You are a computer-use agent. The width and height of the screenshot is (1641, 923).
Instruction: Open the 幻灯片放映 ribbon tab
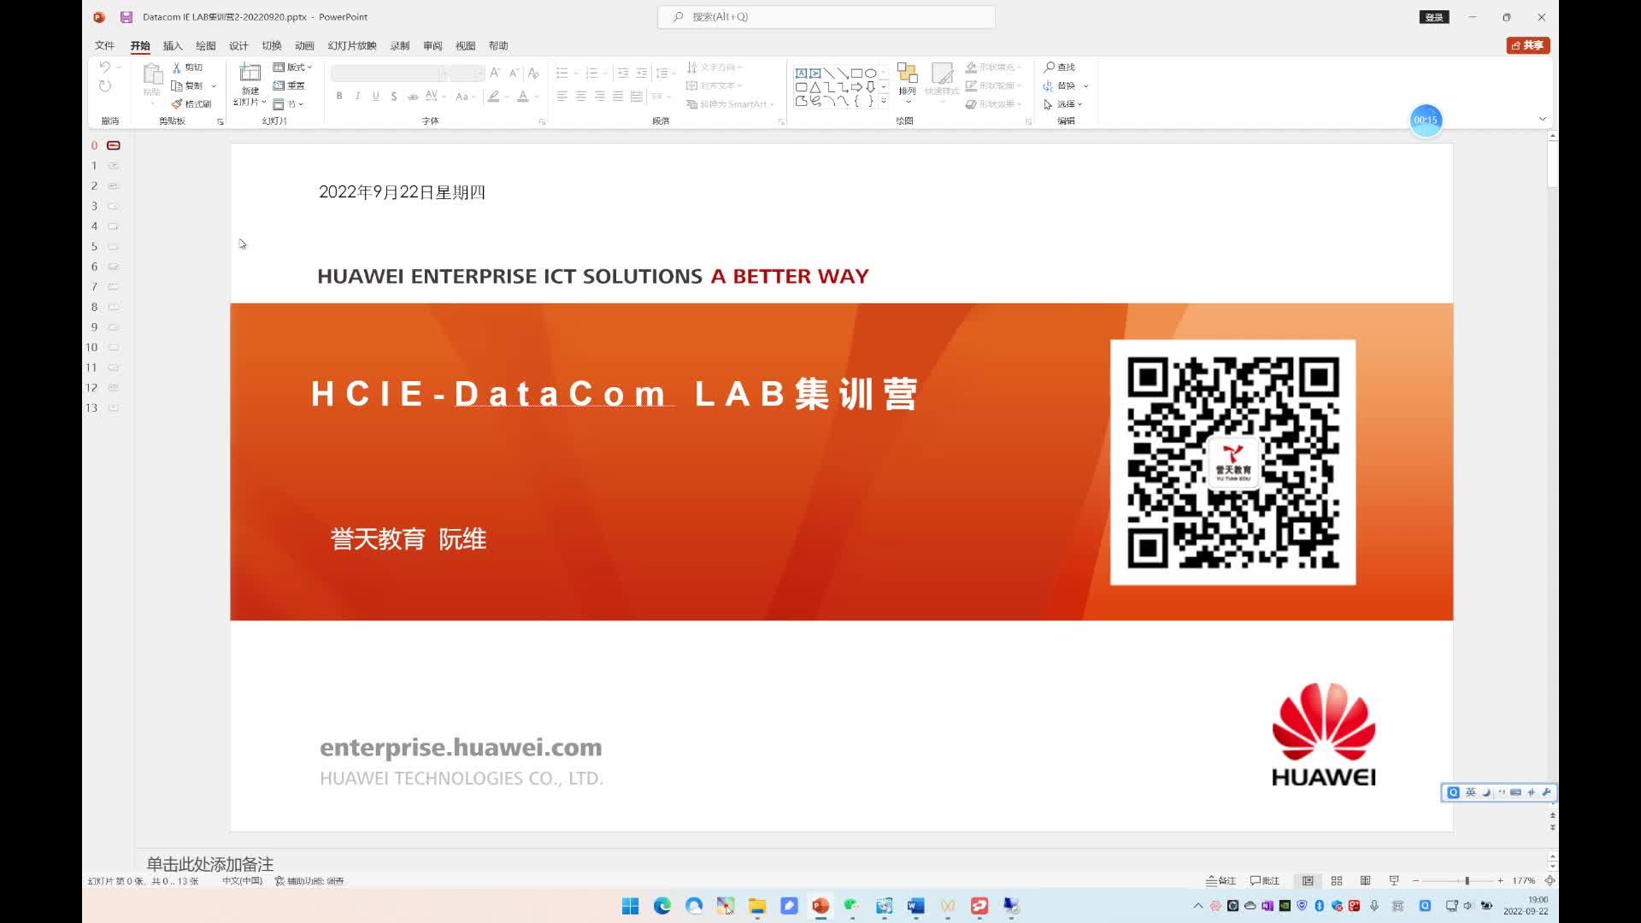click(x=351, y=45)
